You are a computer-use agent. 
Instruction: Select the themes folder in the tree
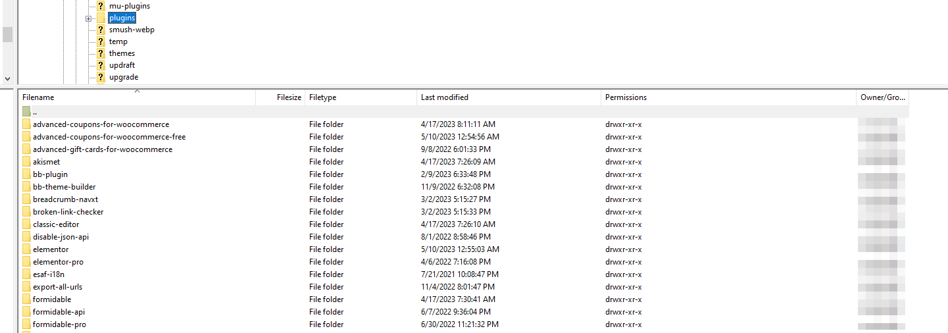pos(122,53)
